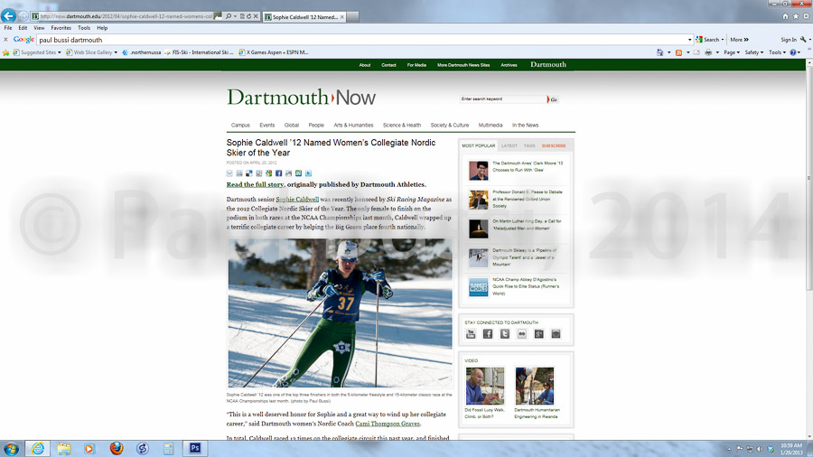Close the Google Toolbar with its X
This screenshot has width=813, height=457.
click(x=5, y=40)
